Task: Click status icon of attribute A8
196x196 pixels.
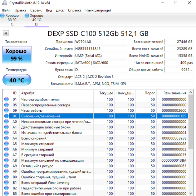Action: (x=7, y=160)
